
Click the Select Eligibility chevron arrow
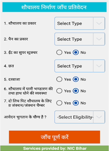click(x=99, y=117)
